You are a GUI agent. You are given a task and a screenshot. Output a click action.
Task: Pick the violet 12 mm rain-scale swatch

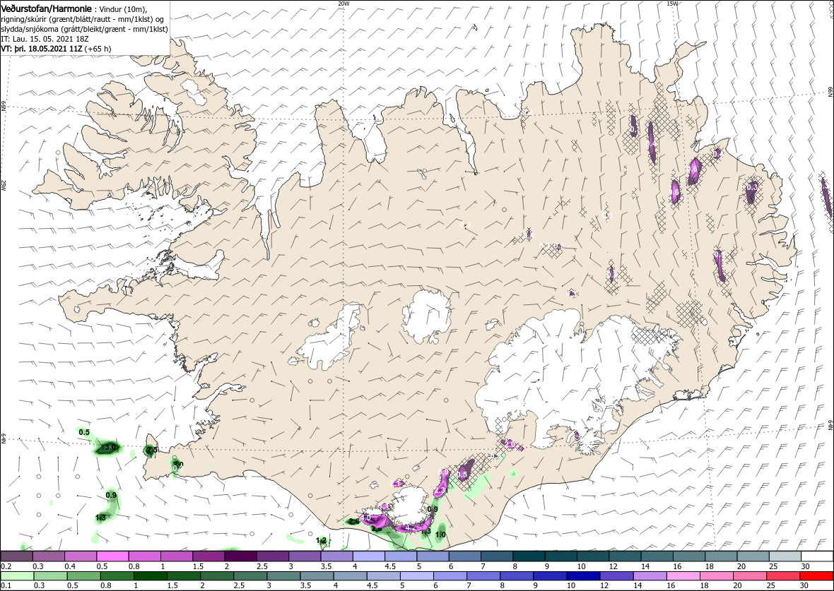click(x=616, y=576)
